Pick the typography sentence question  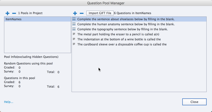[x=139, y=29]
